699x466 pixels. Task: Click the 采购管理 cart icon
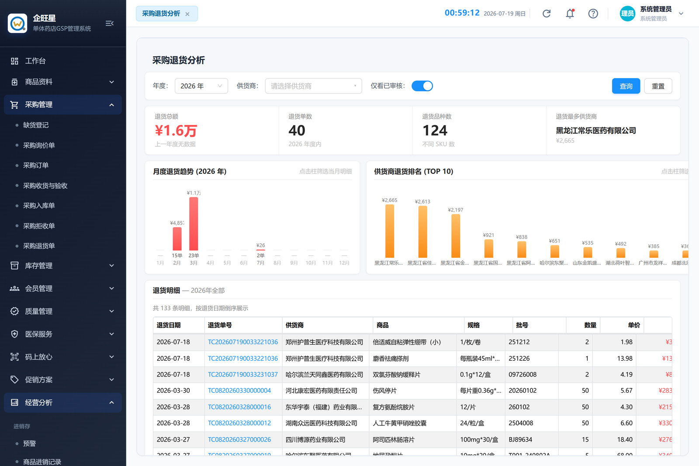(14, 105)
